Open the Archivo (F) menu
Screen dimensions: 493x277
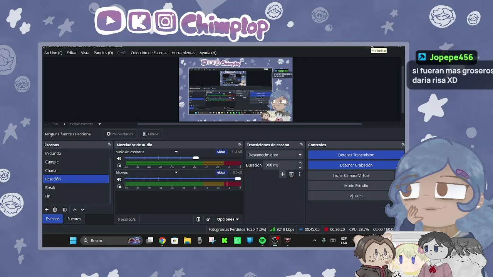(x=53, y=53)
